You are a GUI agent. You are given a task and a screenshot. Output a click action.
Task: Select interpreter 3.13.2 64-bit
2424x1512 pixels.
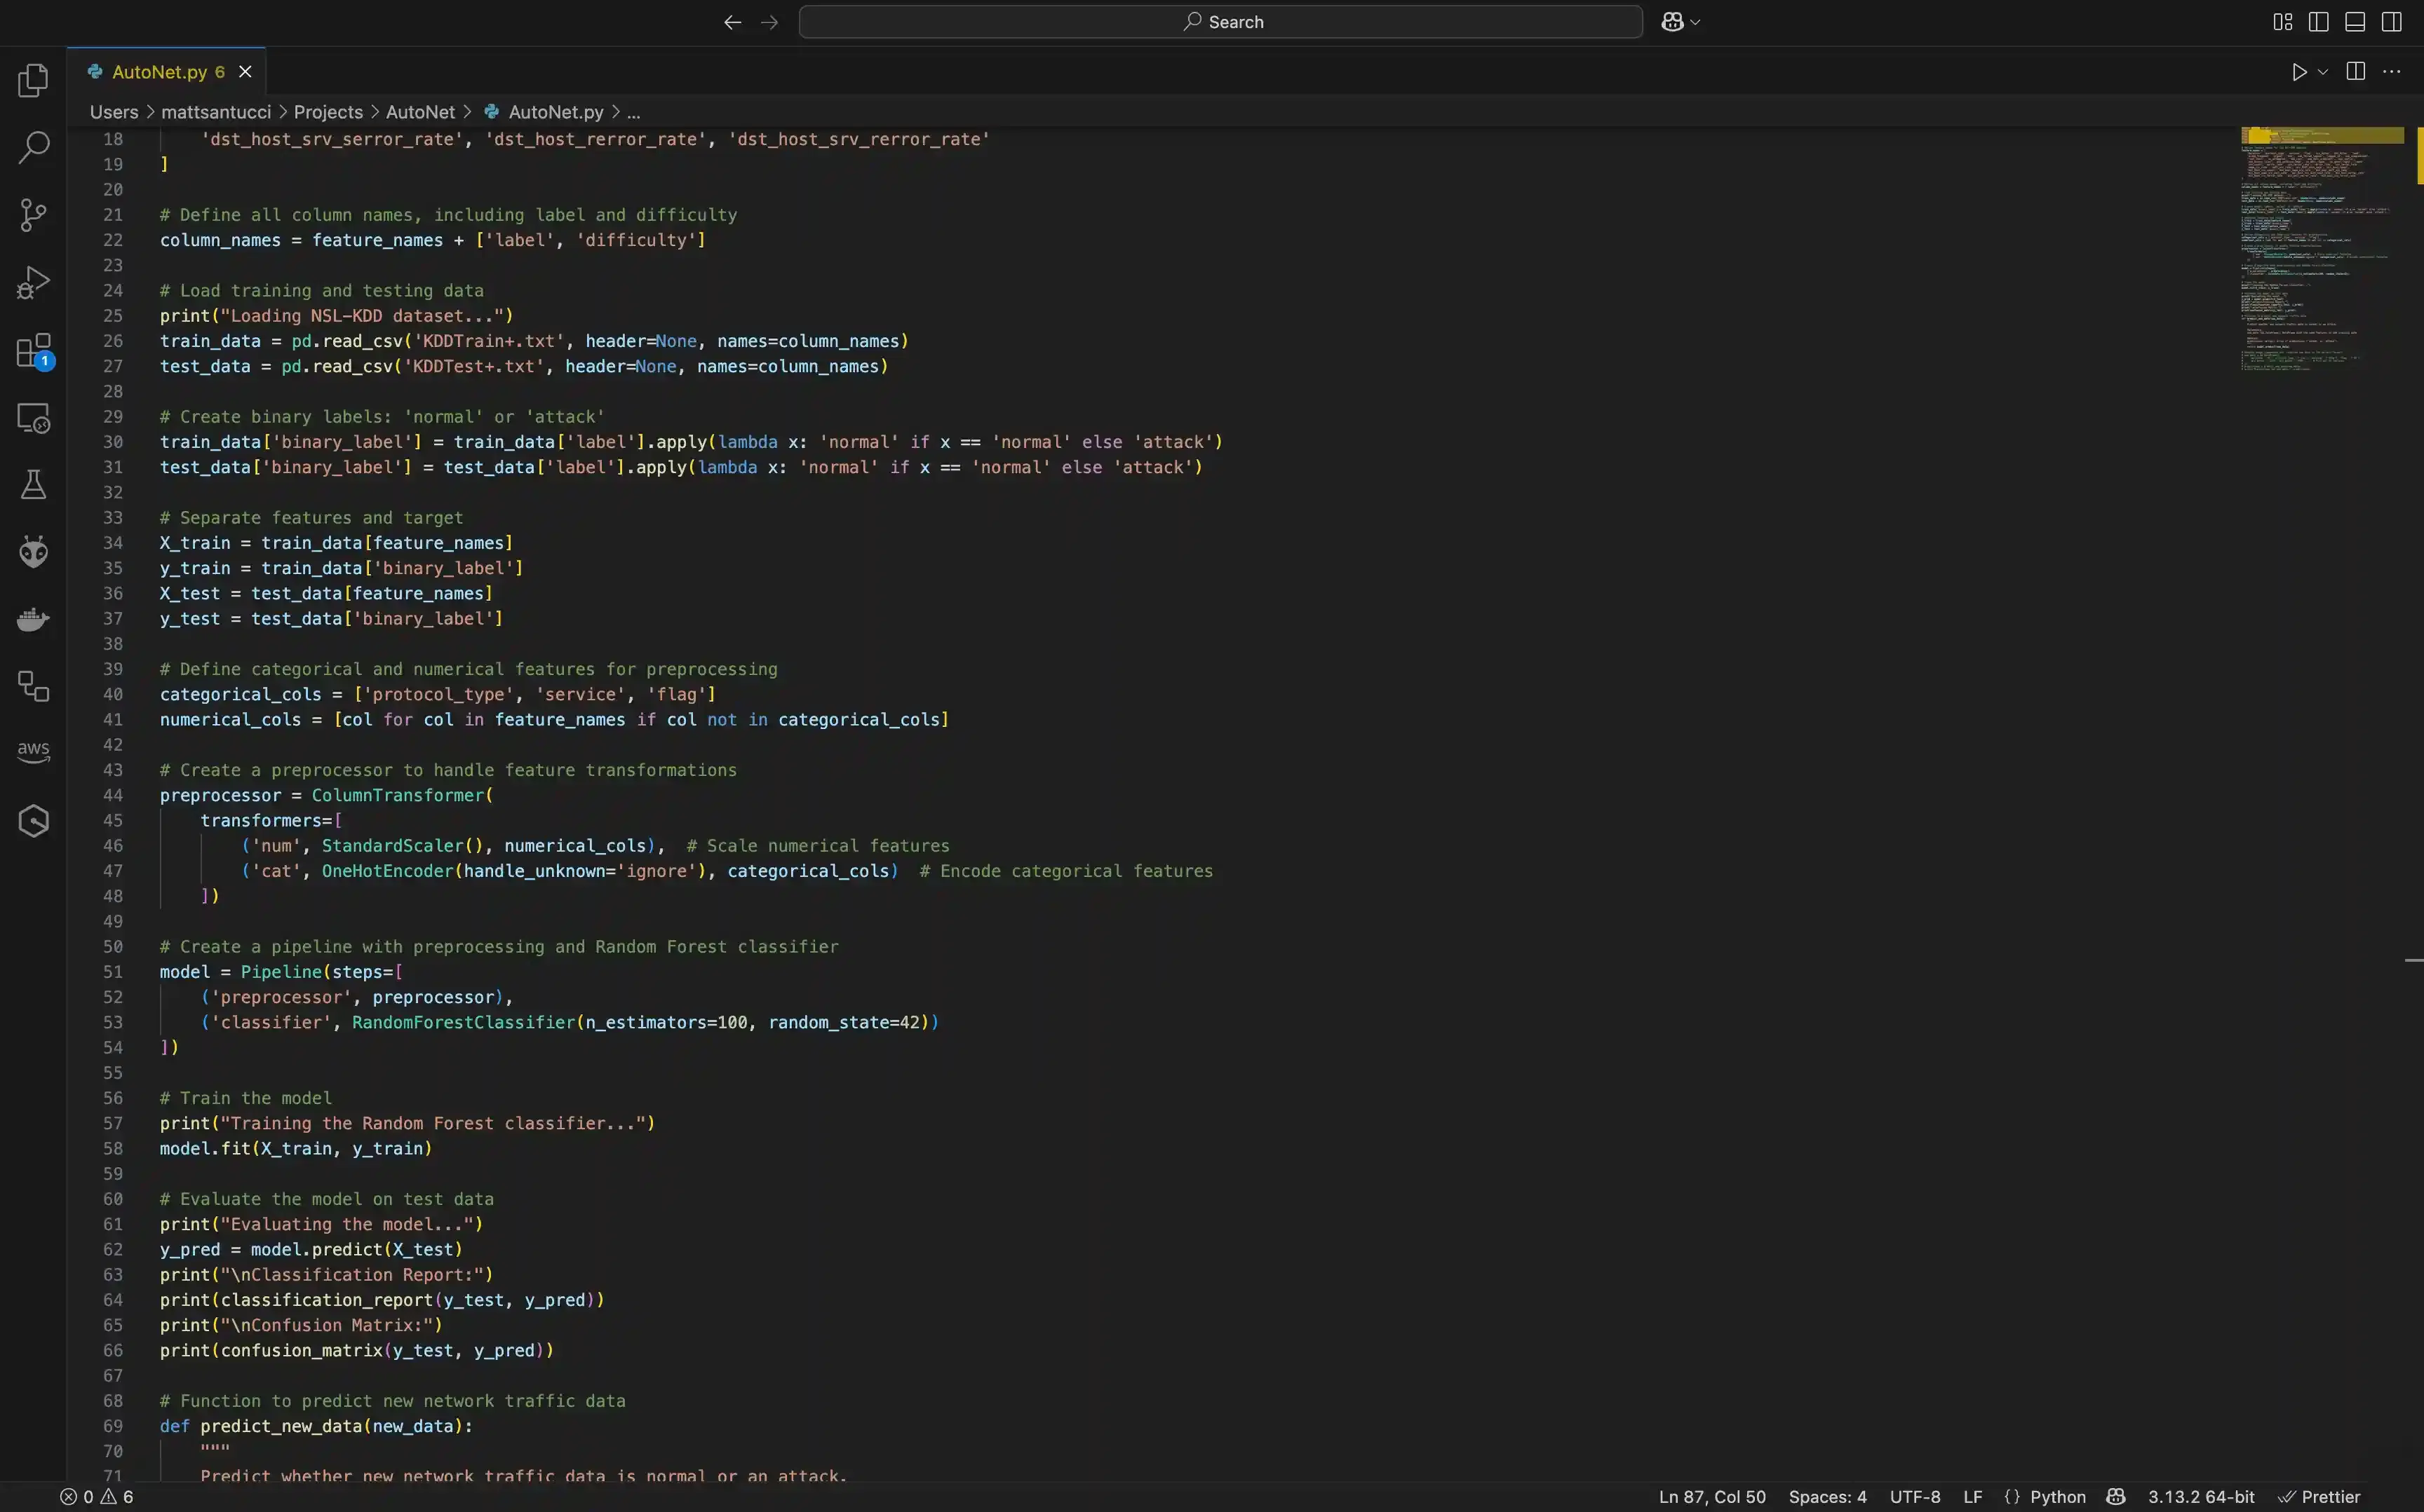2201,1497
